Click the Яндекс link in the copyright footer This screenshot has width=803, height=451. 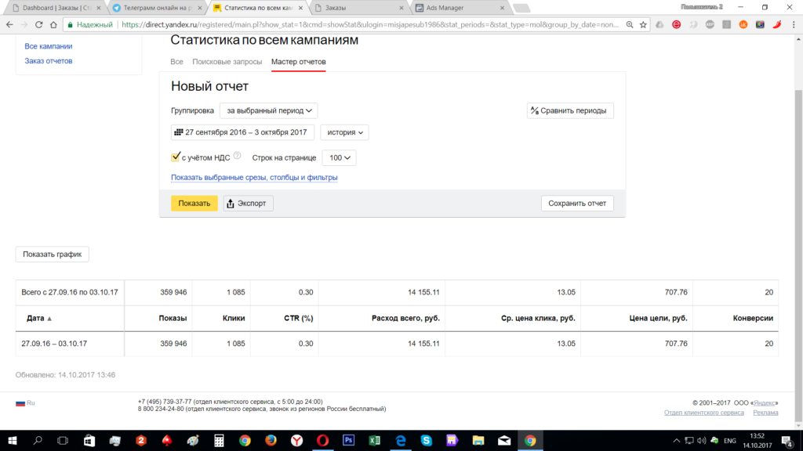click(764, 403)
